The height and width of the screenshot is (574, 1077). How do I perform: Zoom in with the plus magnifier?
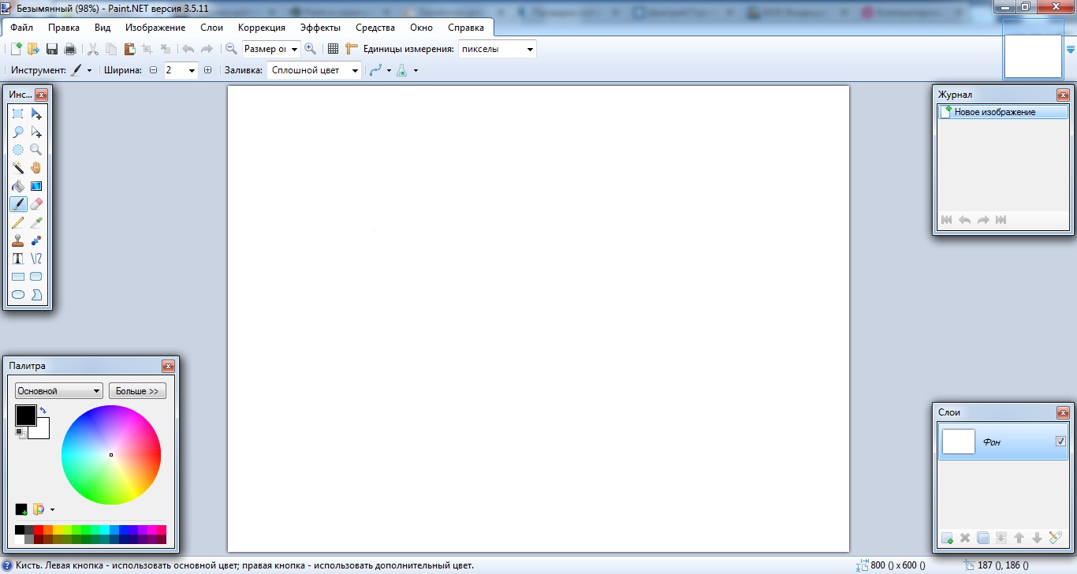(310, 49)
